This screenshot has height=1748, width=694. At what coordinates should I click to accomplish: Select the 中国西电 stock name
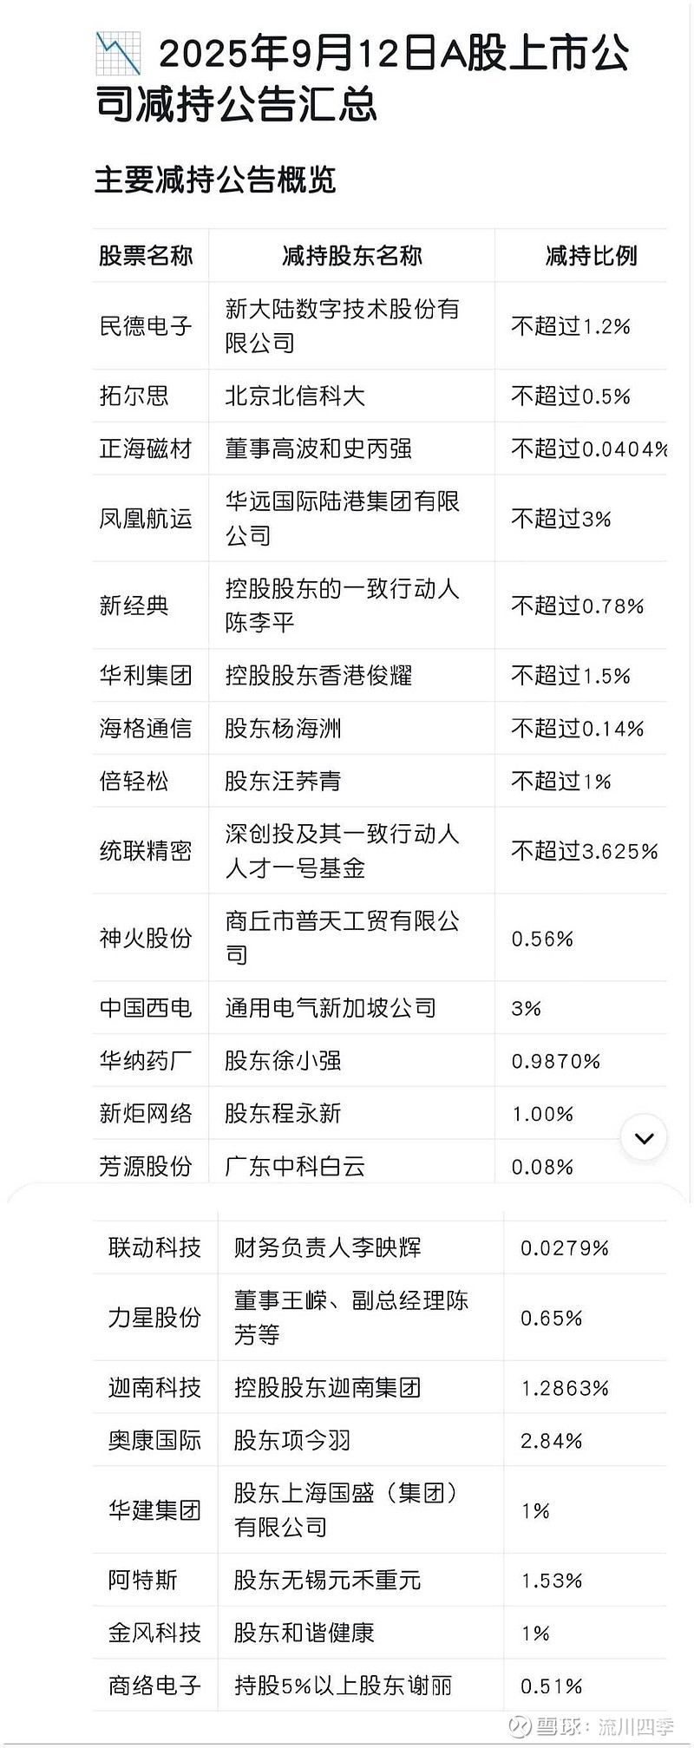[146, 1008]
